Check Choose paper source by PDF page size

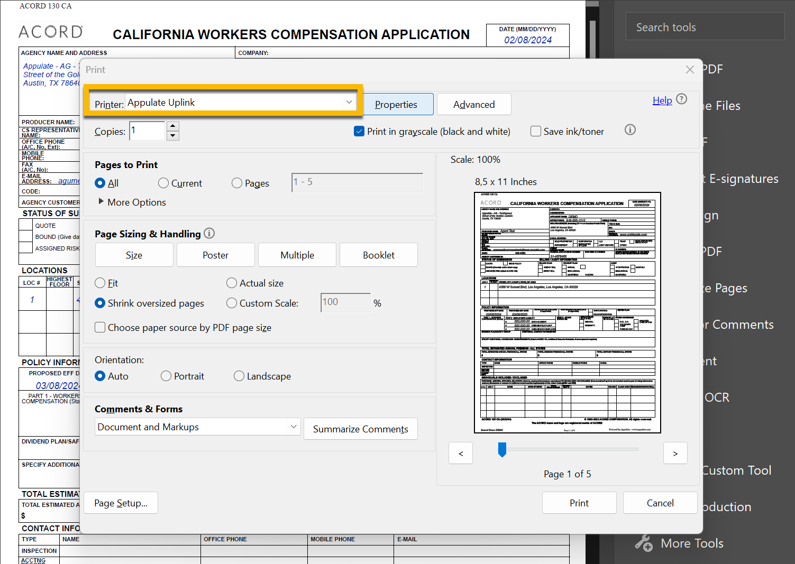coord(100,327)
